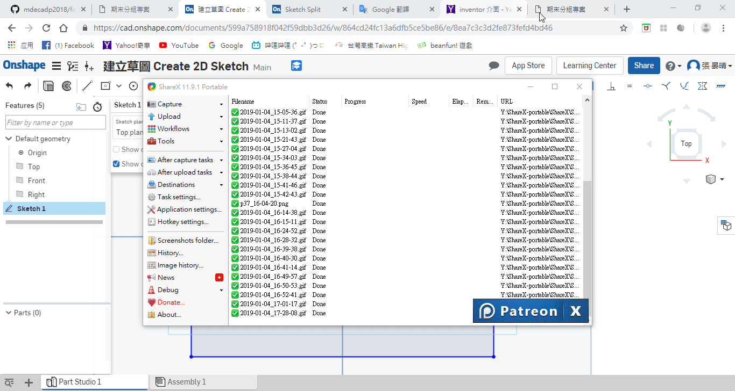Collapse the Default geometry tree node
Image resolution: width=735 pixels, height=391 pixels.
coord(9,139)
